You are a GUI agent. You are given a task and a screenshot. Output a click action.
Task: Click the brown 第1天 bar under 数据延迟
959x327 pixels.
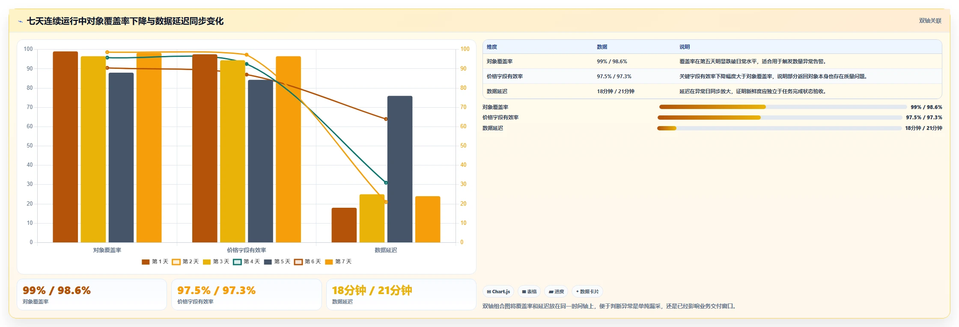[x=344, y=225]
